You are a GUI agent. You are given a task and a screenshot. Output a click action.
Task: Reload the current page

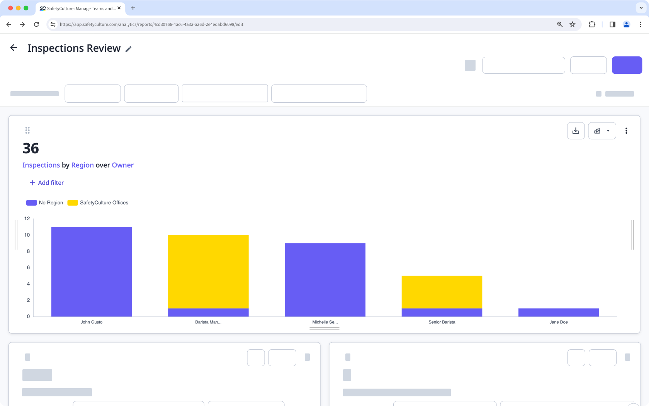click(x=36, y=24)
